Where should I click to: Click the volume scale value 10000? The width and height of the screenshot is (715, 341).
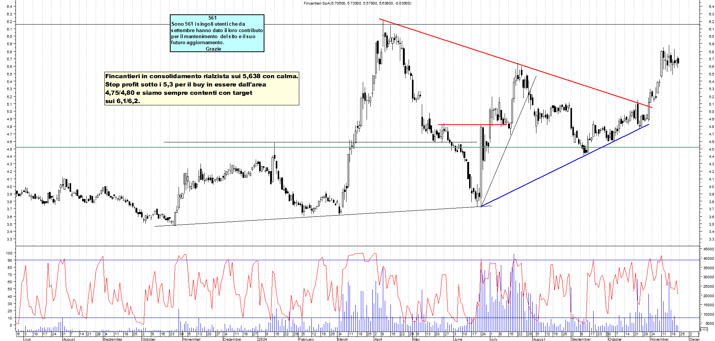(x=708, y=315)
